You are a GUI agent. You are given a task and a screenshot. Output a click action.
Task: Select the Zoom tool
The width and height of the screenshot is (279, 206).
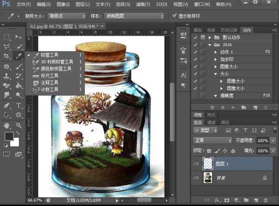coord(19,125)
